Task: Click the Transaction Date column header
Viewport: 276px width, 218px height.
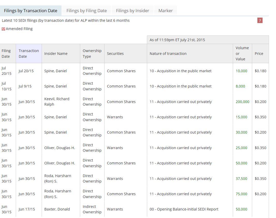Action: (28, 54)
